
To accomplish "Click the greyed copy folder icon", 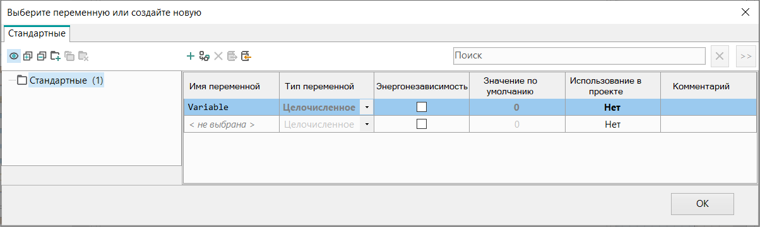I will pyautogui.click(x=69, y=57).
